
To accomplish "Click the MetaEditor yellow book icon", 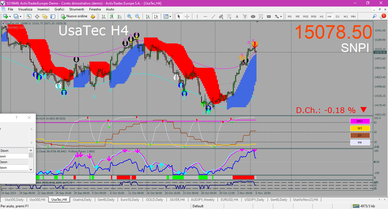I will (93, 16).
